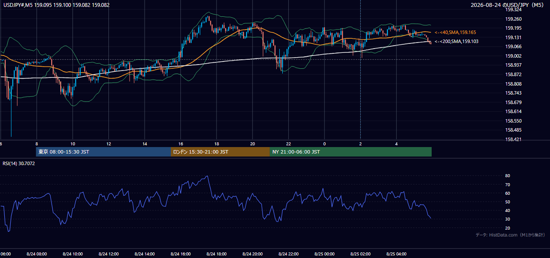Screen dimensions: 550x258
Task: Click bottom time label 8/25 00:00
Action: click(x=324, y=254)
